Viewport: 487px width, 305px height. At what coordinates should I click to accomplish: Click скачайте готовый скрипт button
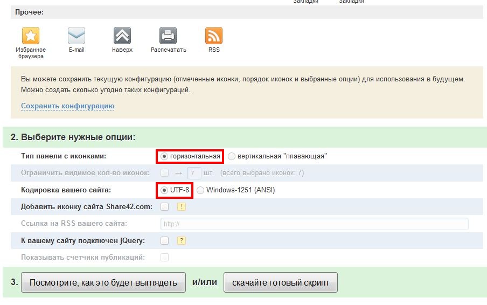[280, 282]
